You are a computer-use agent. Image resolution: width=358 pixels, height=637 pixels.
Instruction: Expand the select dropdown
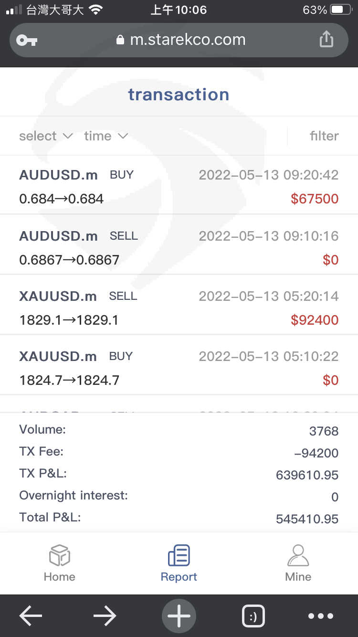click(x=46, y=136)
